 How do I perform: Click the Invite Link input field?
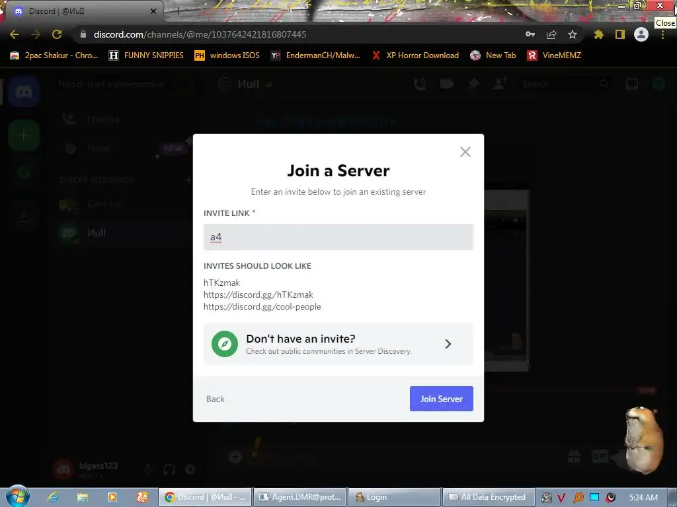coord(338,237)
